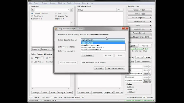Open the footprint combo box dropdown
184x103 pixels.
(68, 10)
